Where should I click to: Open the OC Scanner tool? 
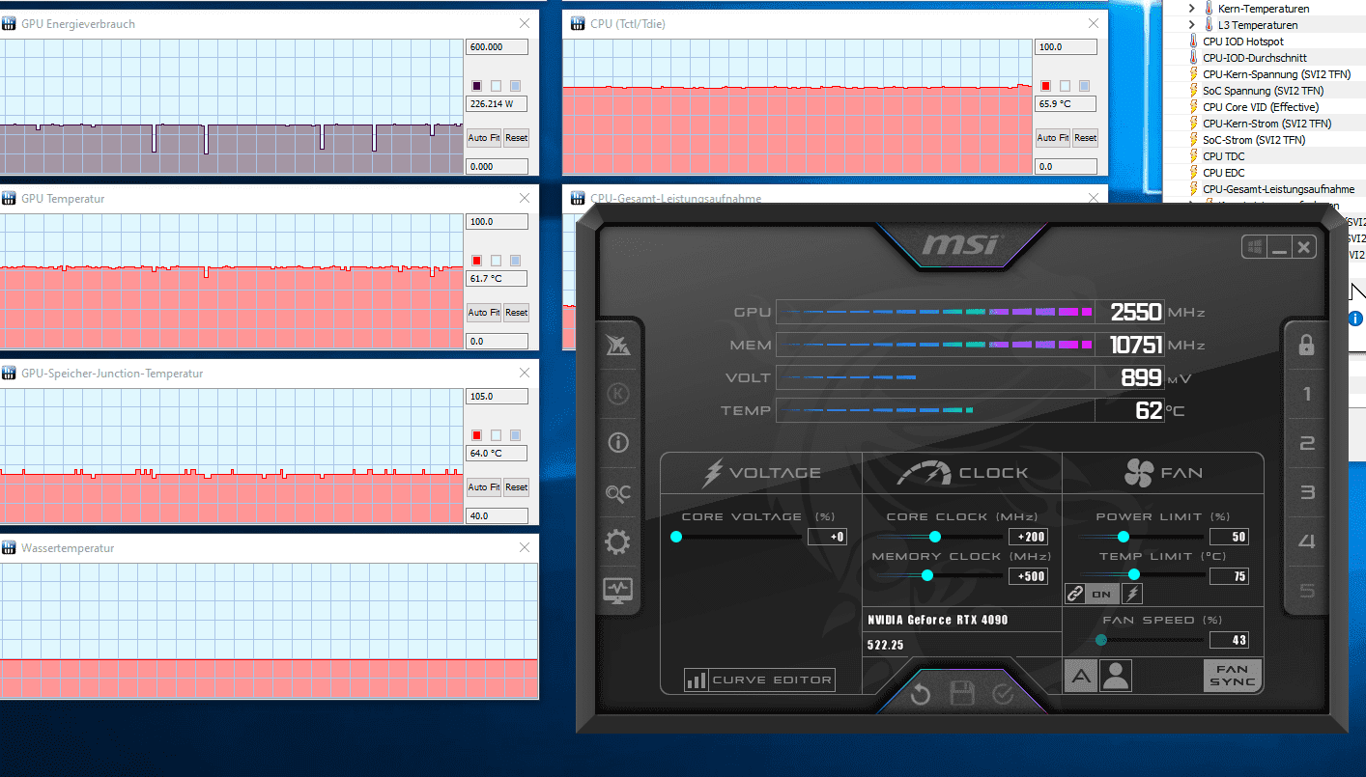point(617,493)
